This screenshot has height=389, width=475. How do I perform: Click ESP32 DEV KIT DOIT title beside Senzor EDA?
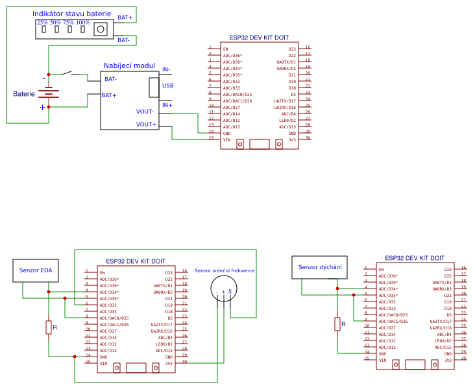coord(136,261)
